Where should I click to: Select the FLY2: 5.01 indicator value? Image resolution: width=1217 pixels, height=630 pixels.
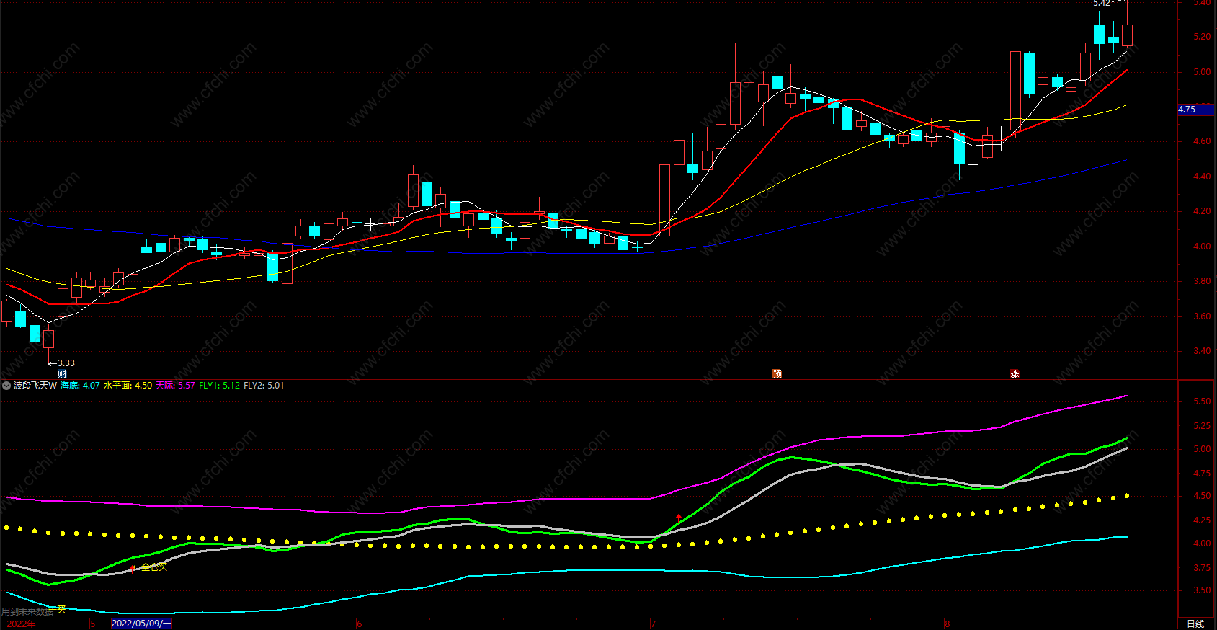coord(264,386)
